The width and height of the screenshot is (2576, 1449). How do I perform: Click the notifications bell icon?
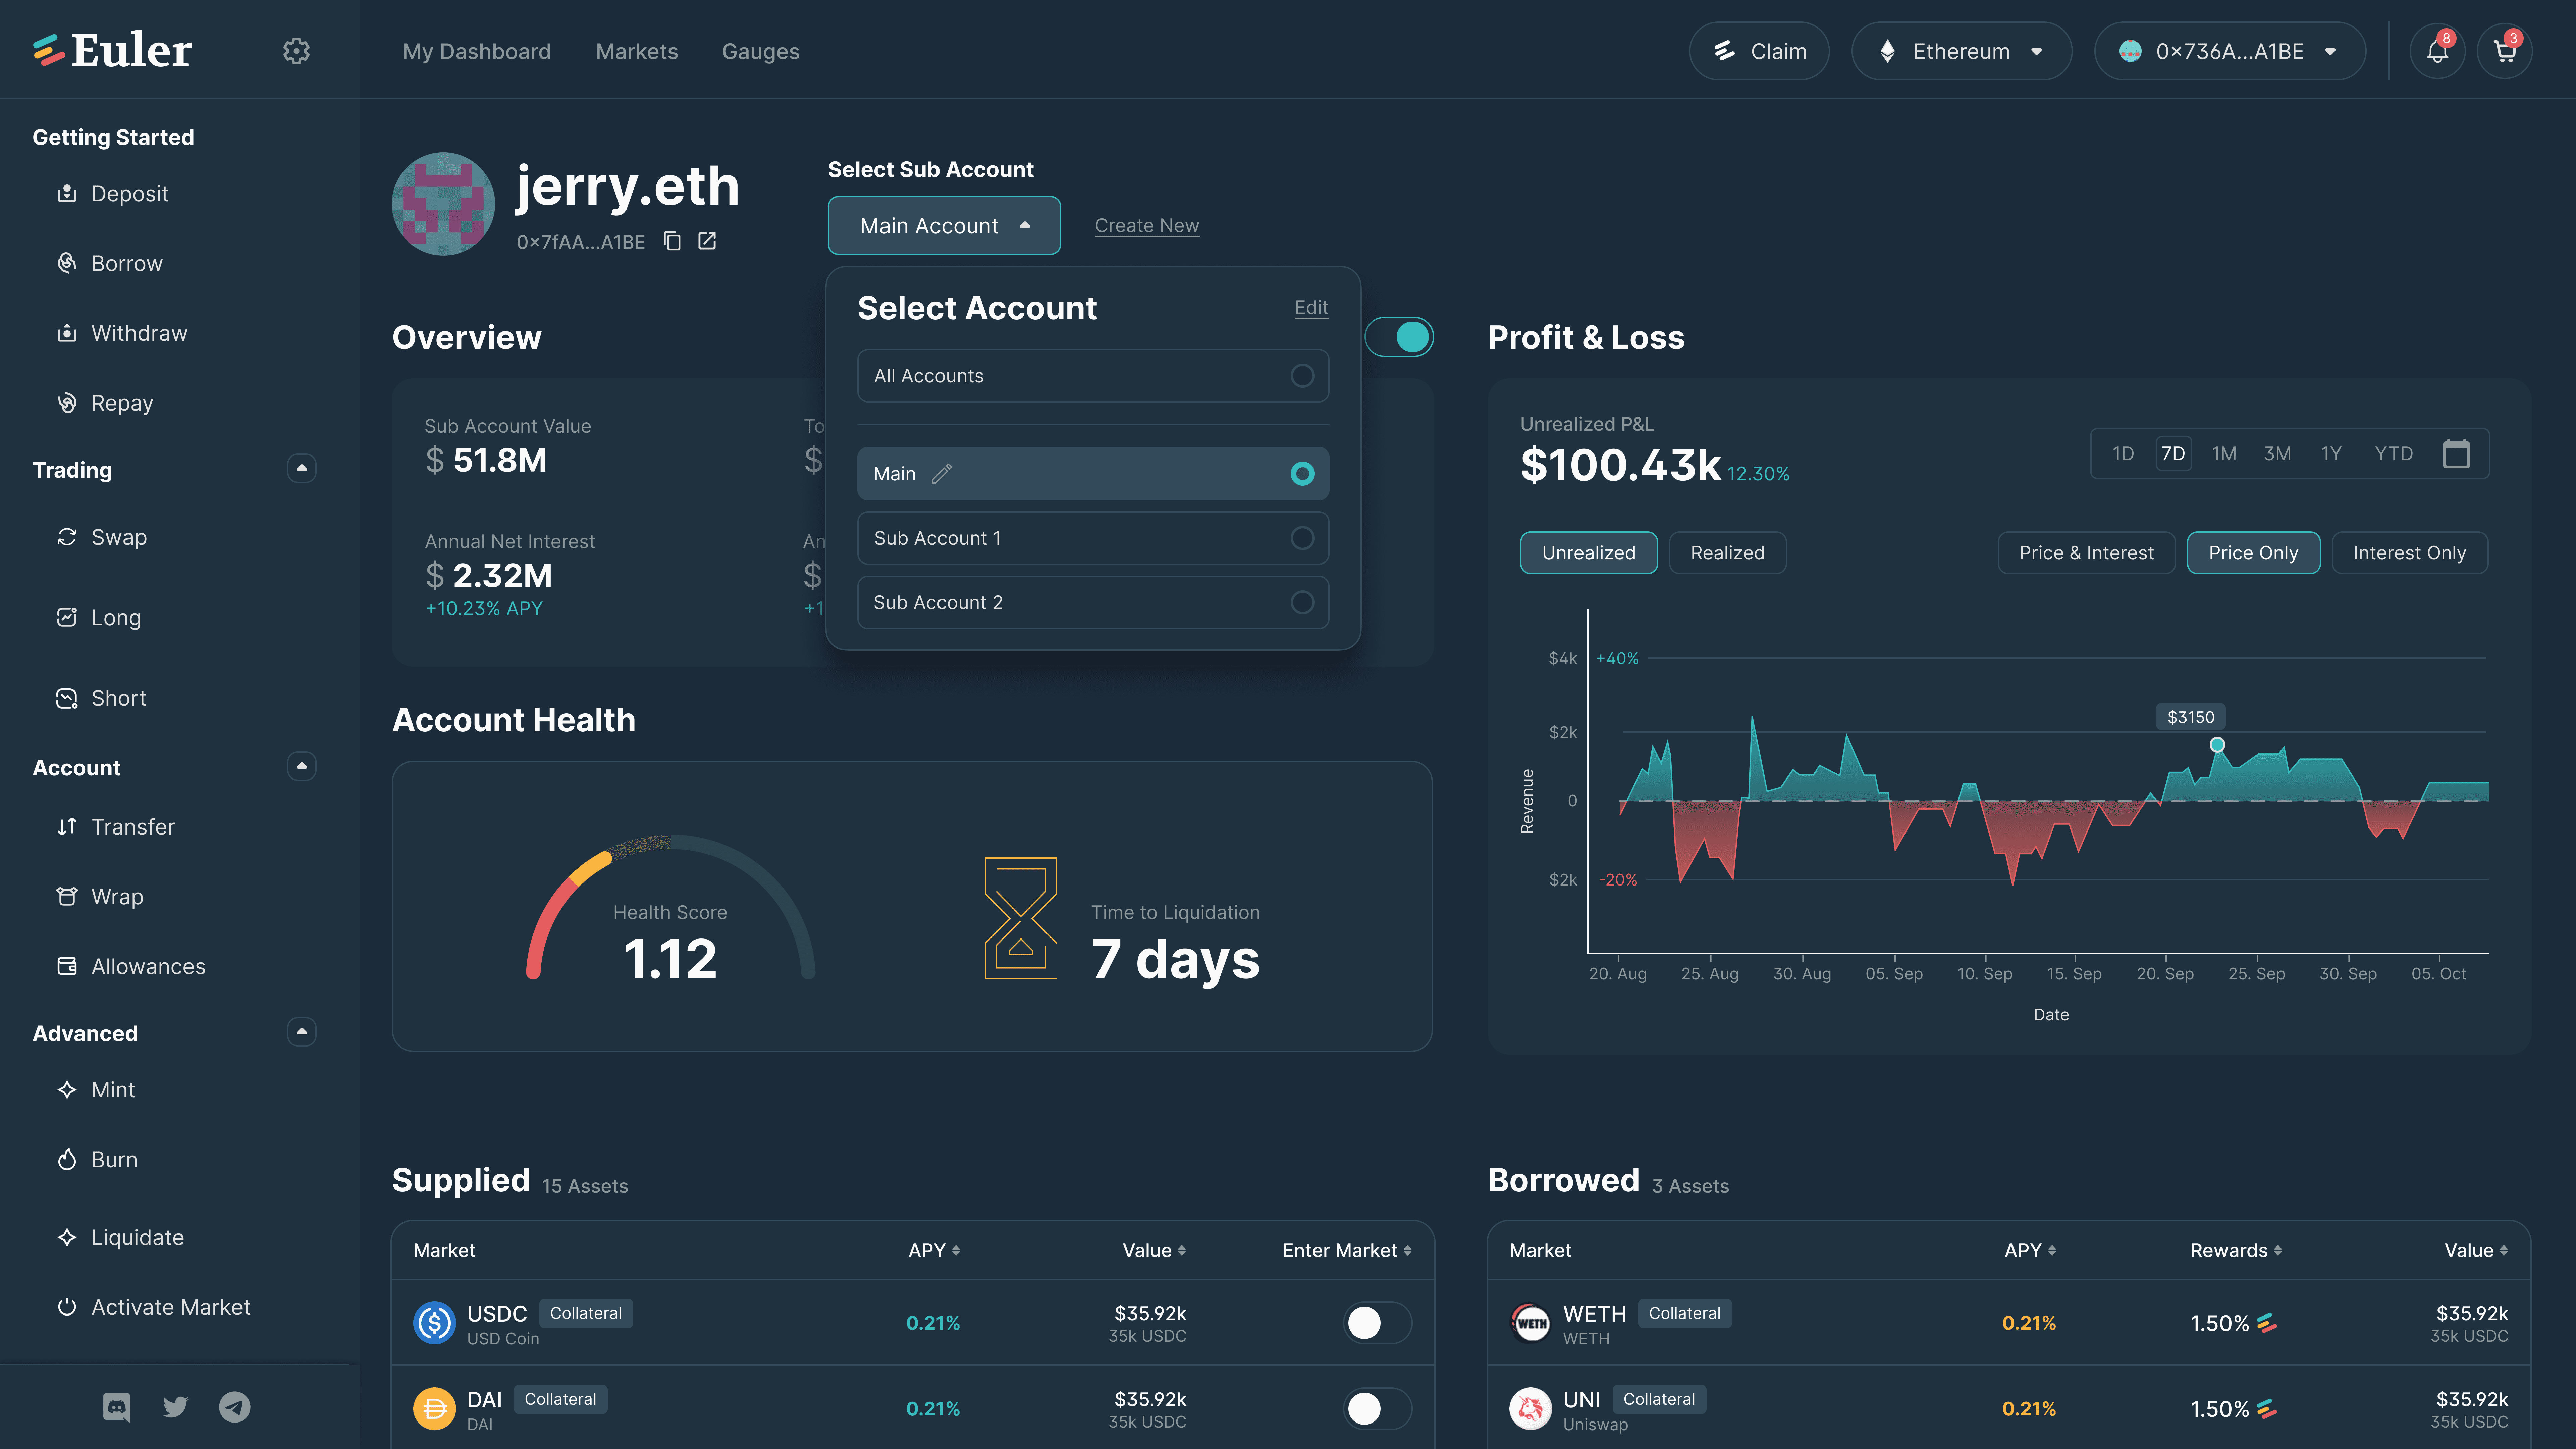(2437, 51)
